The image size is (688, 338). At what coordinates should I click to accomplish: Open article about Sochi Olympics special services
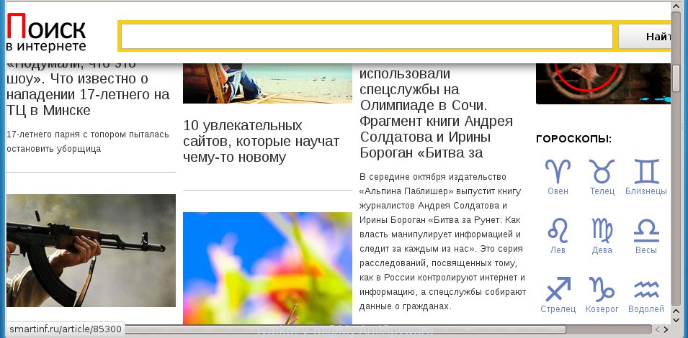(436, 112)
